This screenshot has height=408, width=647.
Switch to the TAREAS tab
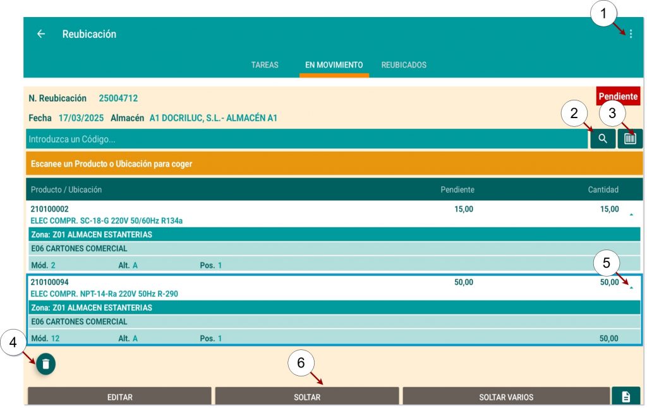pos(265,65)
